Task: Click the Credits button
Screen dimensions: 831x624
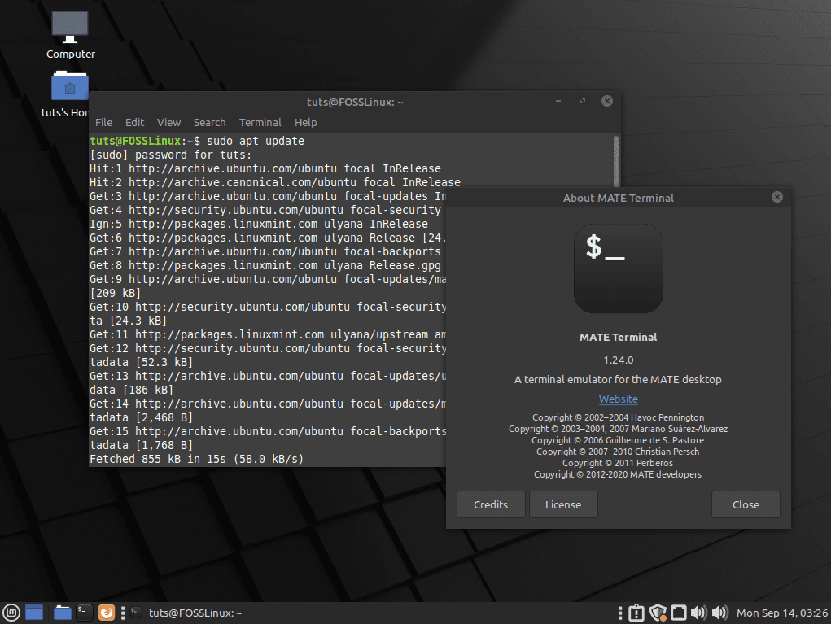Action: tap(491, 504)
